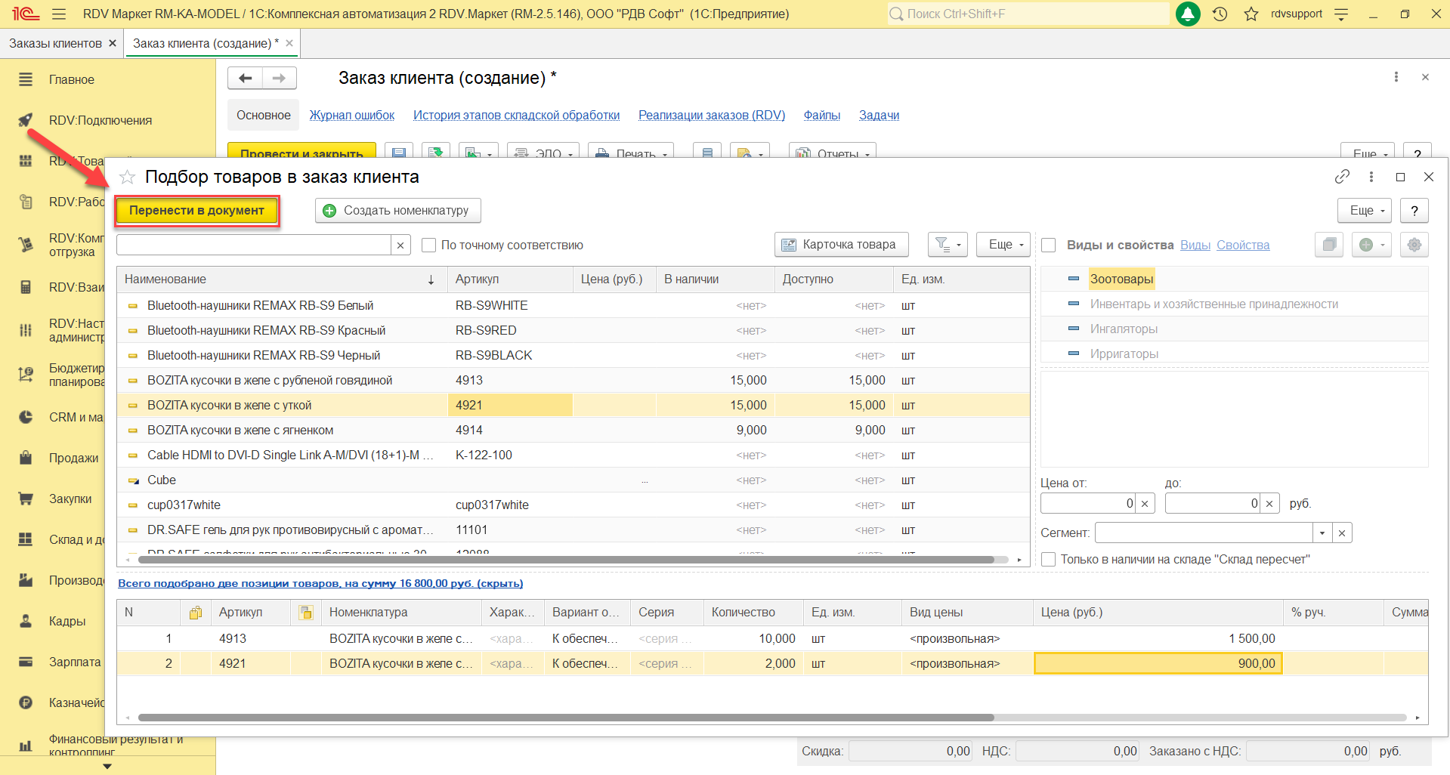Select the Зоотовары category
This screenshot has height=775, width=1450.
tap(1121, 279)
